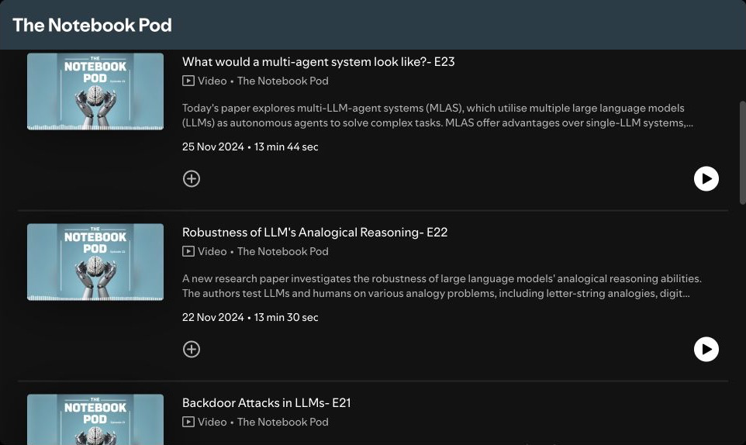Viewport: 746px width, 445px height.
Task: Open 'Robustness of LLM's Analogical Reasoning- E22'
Action: 315,233
